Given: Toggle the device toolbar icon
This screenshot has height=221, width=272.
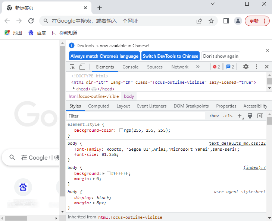Looking at the screenshot, I should click(82, 67).
